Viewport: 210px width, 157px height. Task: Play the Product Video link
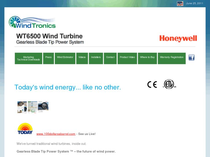(x=127, y=58)
